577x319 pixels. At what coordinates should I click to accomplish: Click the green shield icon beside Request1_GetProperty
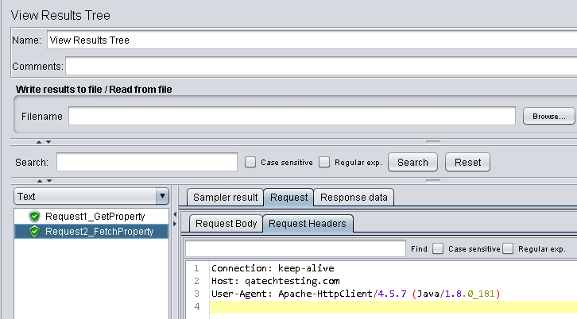click(x=35, y=216)
